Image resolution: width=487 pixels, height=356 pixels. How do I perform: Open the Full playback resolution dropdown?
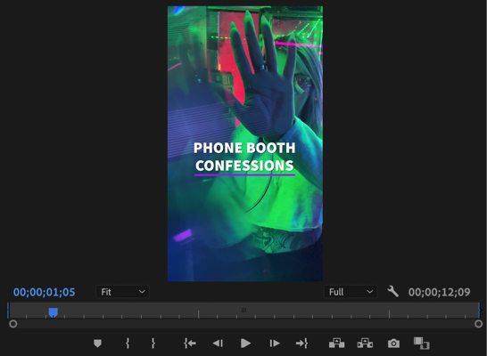pos(351,292)
